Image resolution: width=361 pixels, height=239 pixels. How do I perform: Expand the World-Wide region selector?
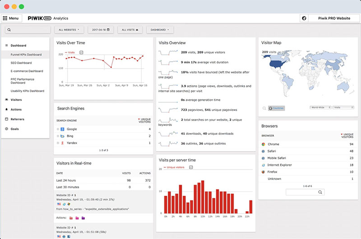pos(319,108)
